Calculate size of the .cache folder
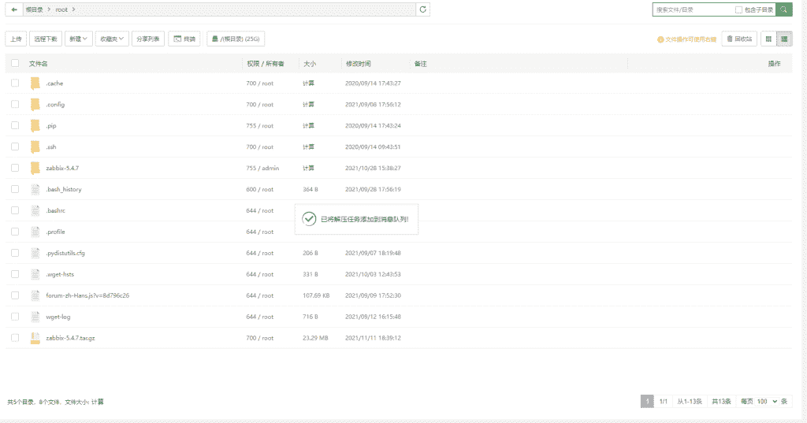 [308, 83]
